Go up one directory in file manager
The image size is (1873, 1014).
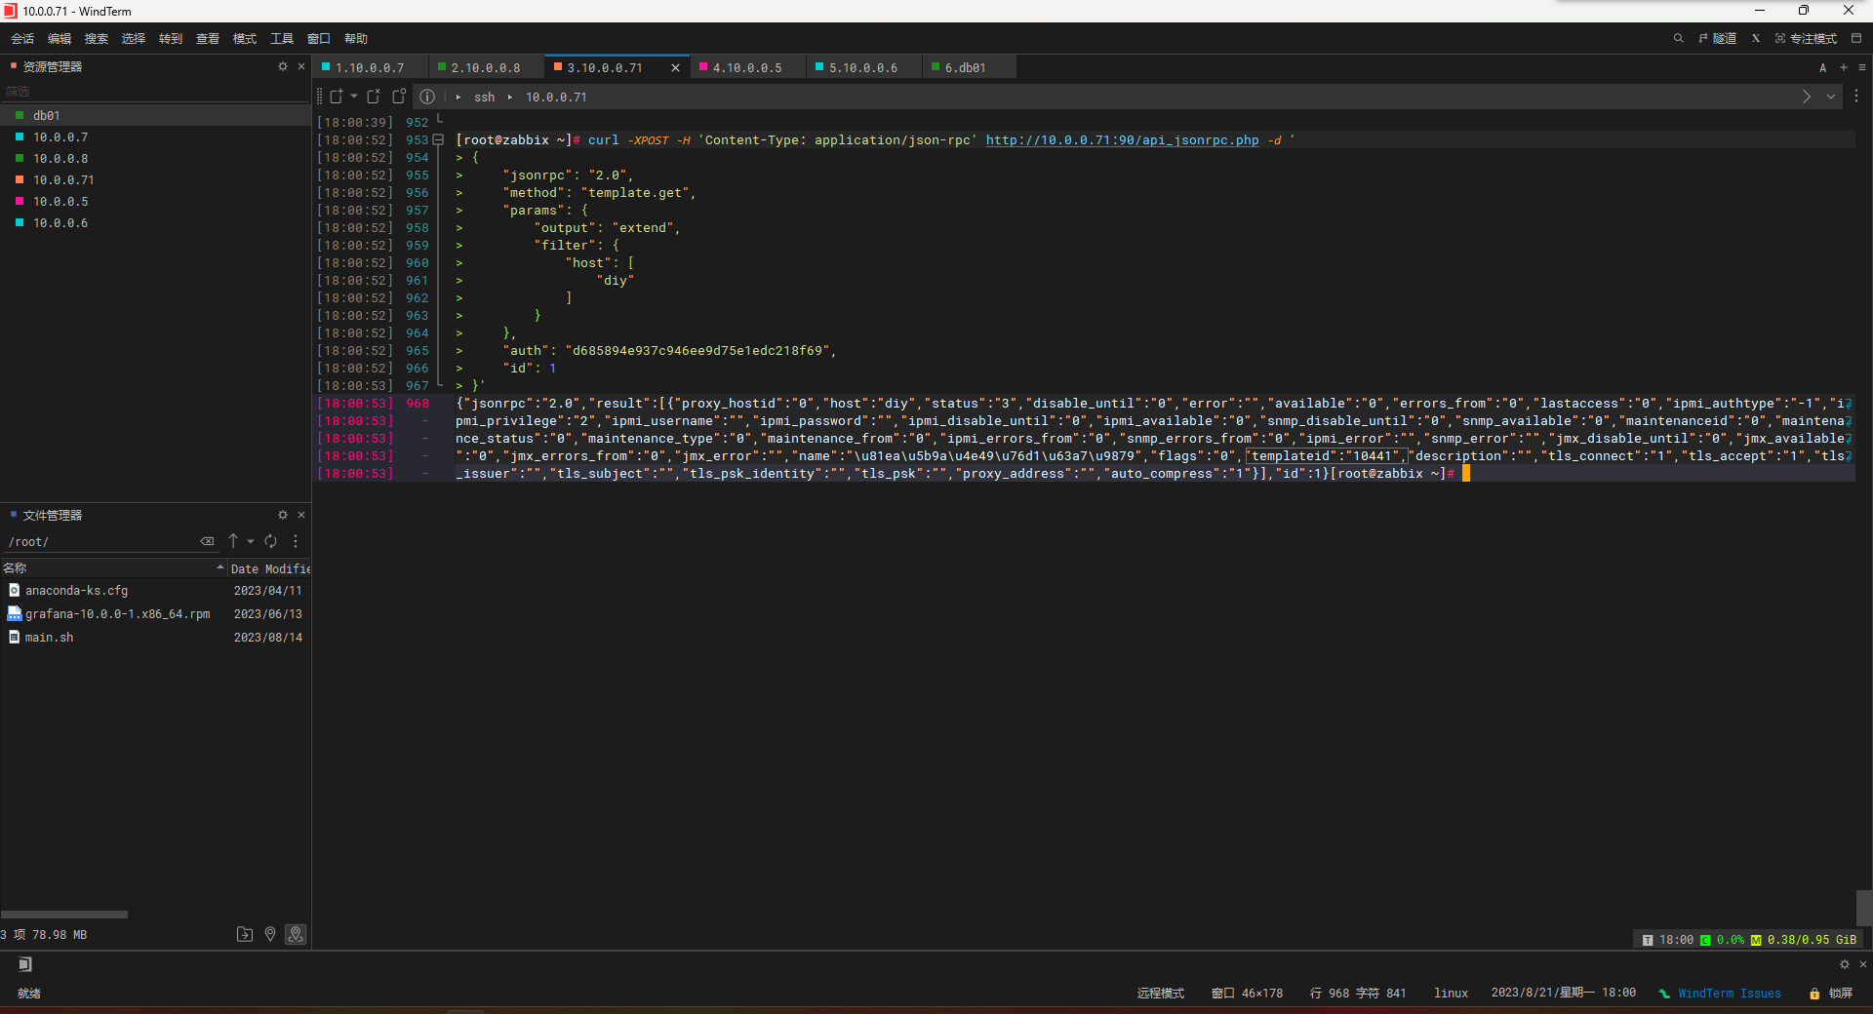coord(233,541)
